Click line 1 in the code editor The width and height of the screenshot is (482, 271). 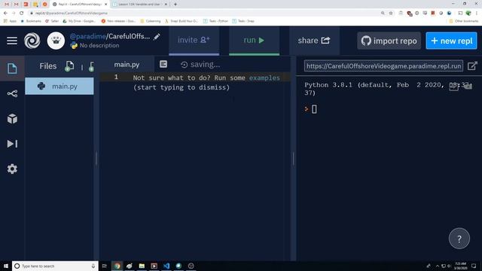(195, 77)
